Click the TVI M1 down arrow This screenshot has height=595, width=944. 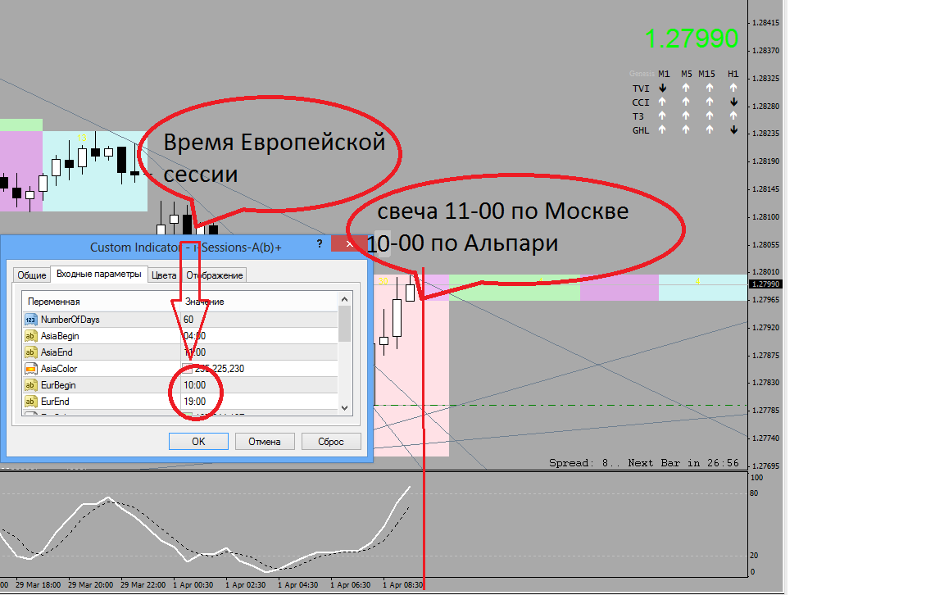pyautogui.click(x=663, y=88)
